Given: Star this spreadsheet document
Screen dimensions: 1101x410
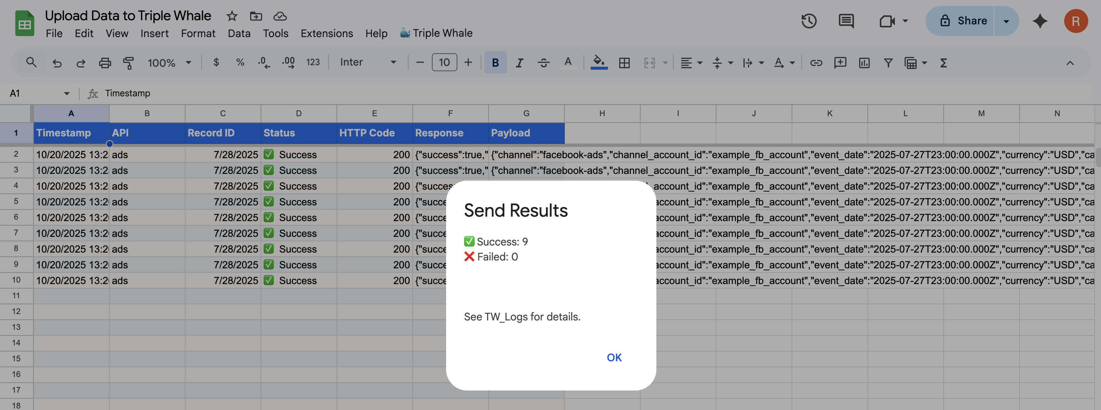Looking at the screenshot, I should click(232, 16).
